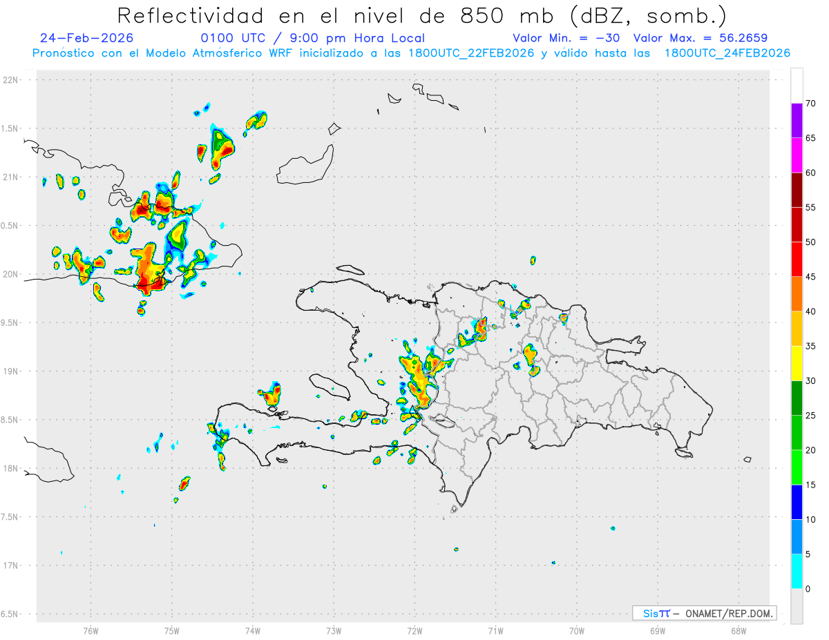Select the '19N' latitude label
Viewport: 829px width, 640px height.
(10, 371)
